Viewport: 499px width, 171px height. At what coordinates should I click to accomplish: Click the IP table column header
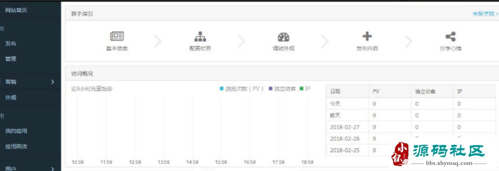pos(460,92)
